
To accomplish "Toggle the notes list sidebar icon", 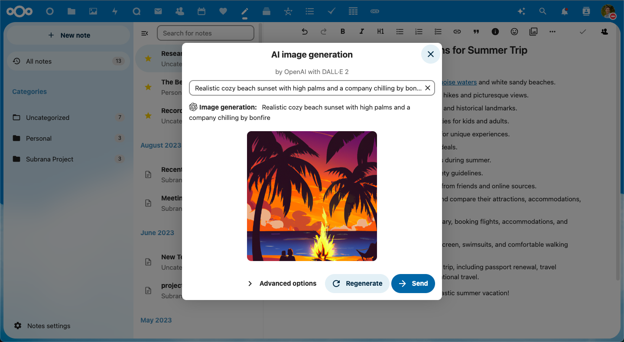I will point(145,33).
